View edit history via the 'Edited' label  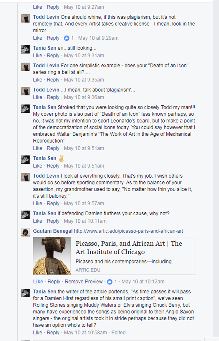coord(119,333)
